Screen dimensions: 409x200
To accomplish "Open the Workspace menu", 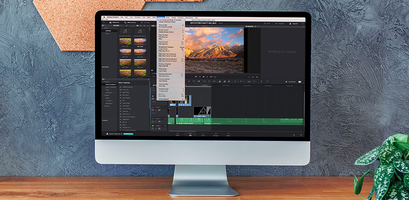I will click(189, 17).
